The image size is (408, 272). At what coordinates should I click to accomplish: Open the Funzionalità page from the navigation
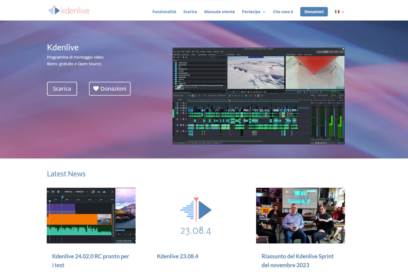point(164,12)
